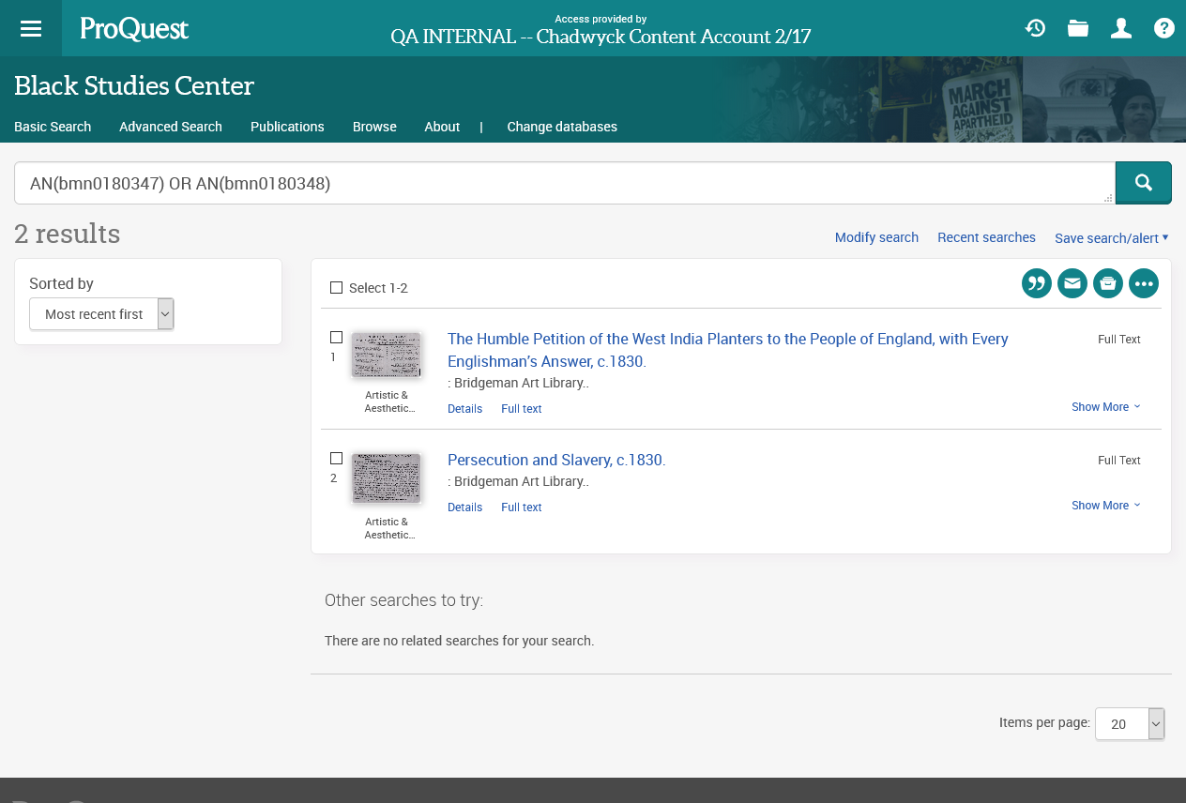Click the Persecution and Slavery thumbnail
The height and width of the screenshot is (803, 1186).
coord(387,478)
